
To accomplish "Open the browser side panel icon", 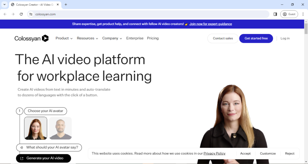I will 275,14.
